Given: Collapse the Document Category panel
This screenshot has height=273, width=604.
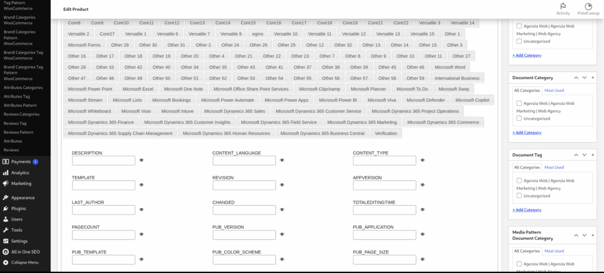Looking at the screenshot, I should 592,78.
